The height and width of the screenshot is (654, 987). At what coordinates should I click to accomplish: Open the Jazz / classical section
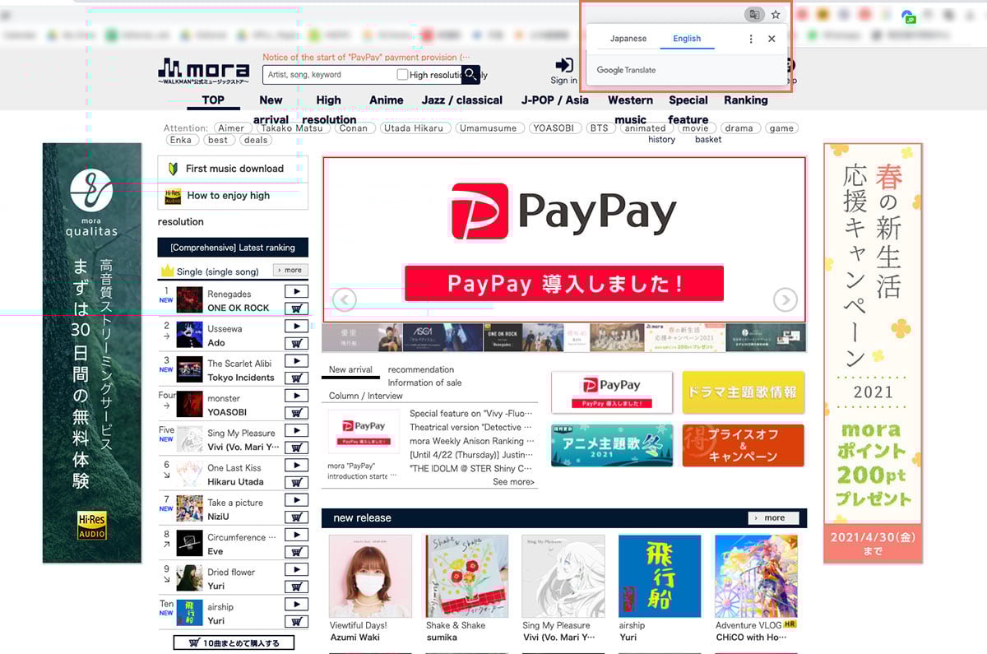coord(462,100)
